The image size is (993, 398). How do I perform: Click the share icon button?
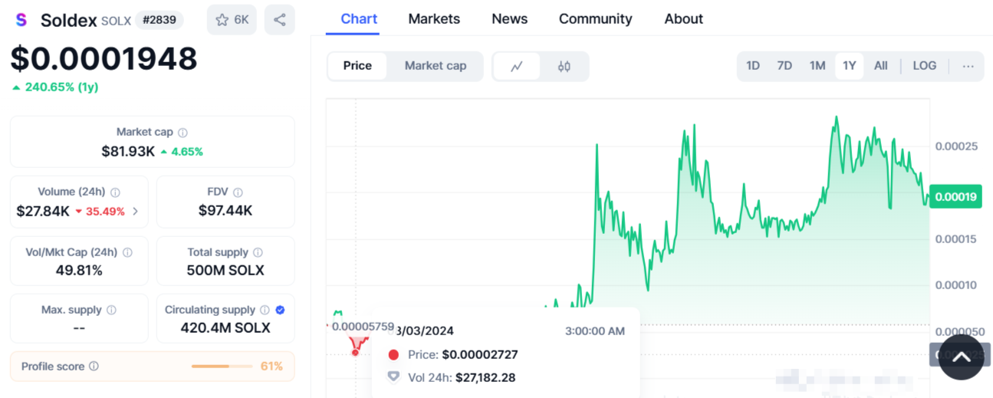280,20
